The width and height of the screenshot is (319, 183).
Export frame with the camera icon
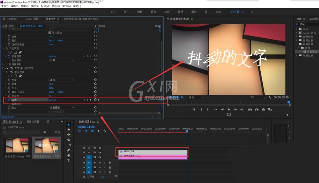[x=263, y=110]
